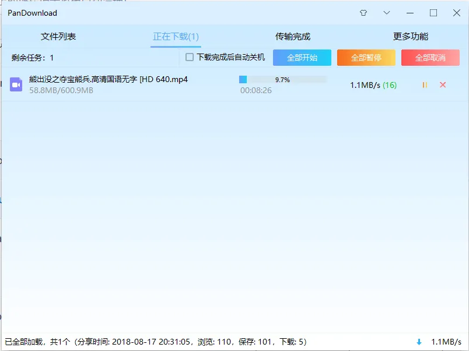The width and height of the screenshot is (469, 351).
Task: Switch to the 文件列表 tab
Action: point(58,37)
